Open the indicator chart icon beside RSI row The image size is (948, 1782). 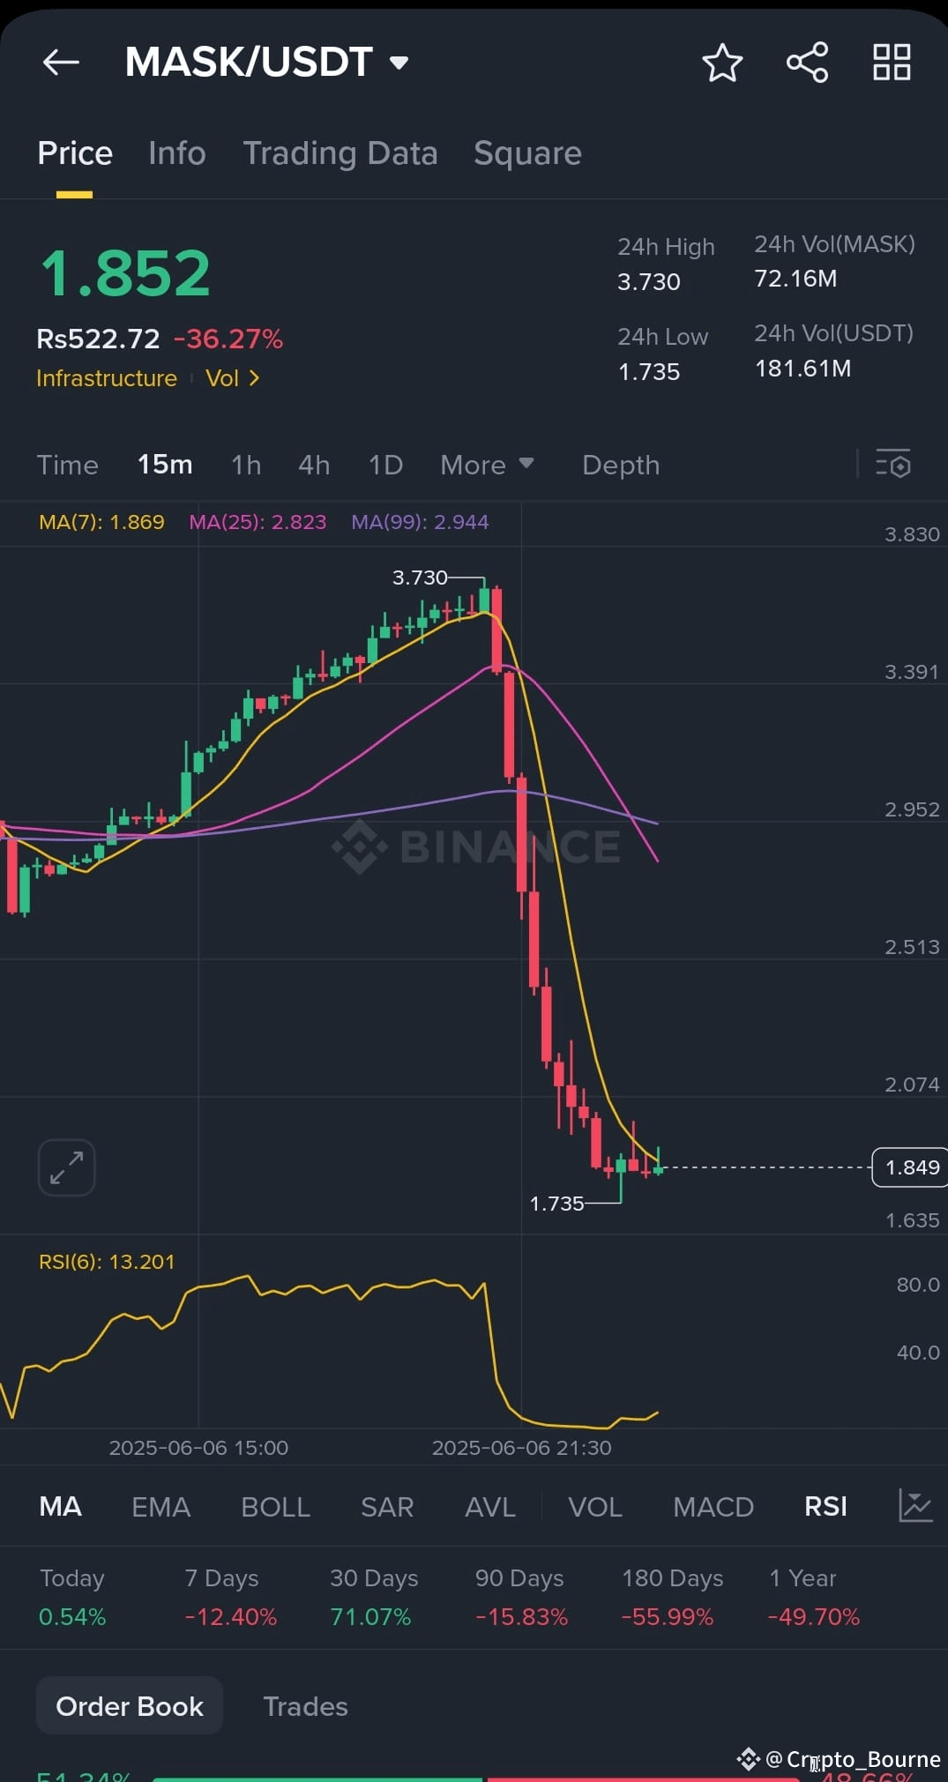(914, 1507)
